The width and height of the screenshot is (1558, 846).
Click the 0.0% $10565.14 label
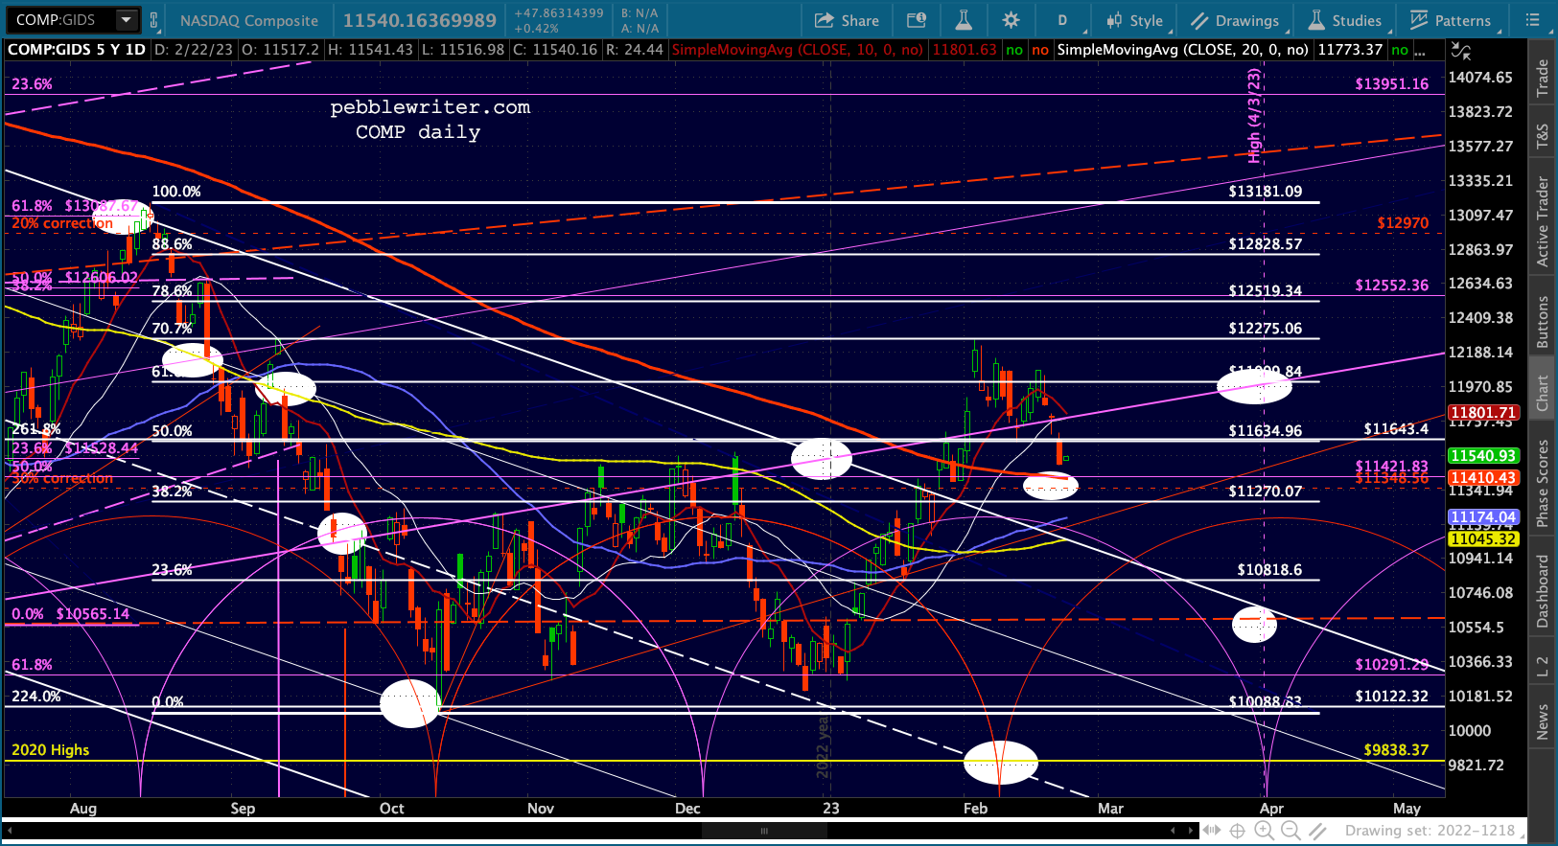(70, 614)
